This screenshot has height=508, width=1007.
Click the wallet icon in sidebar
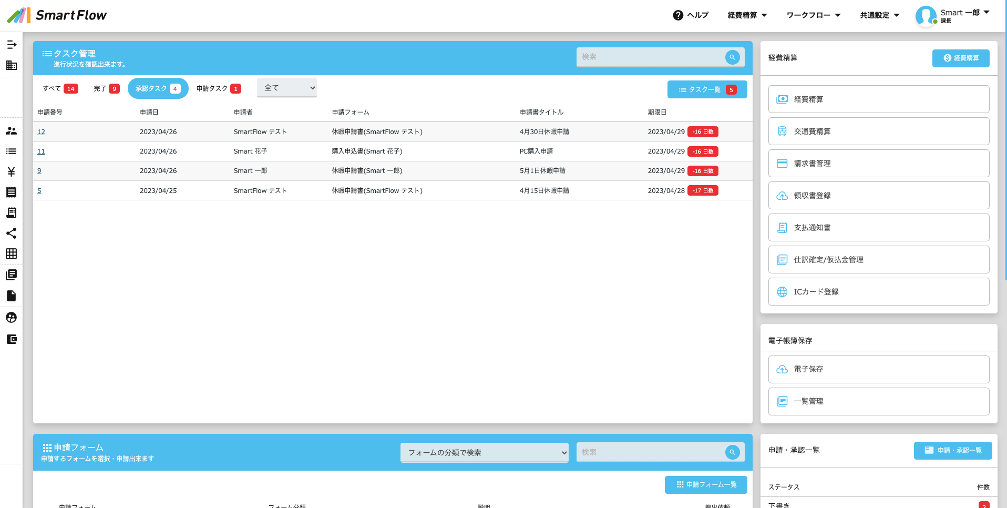(x=11, y=339)
